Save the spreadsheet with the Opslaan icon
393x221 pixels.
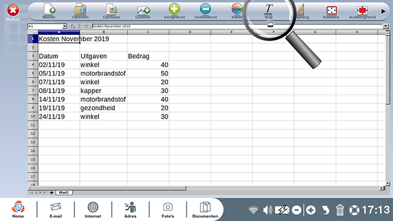[x=111, y=11]
